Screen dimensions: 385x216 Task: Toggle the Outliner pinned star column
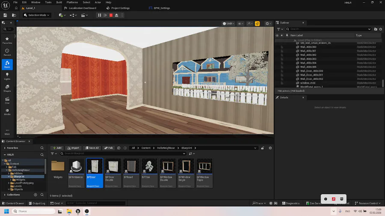click(x=281, y=35)
